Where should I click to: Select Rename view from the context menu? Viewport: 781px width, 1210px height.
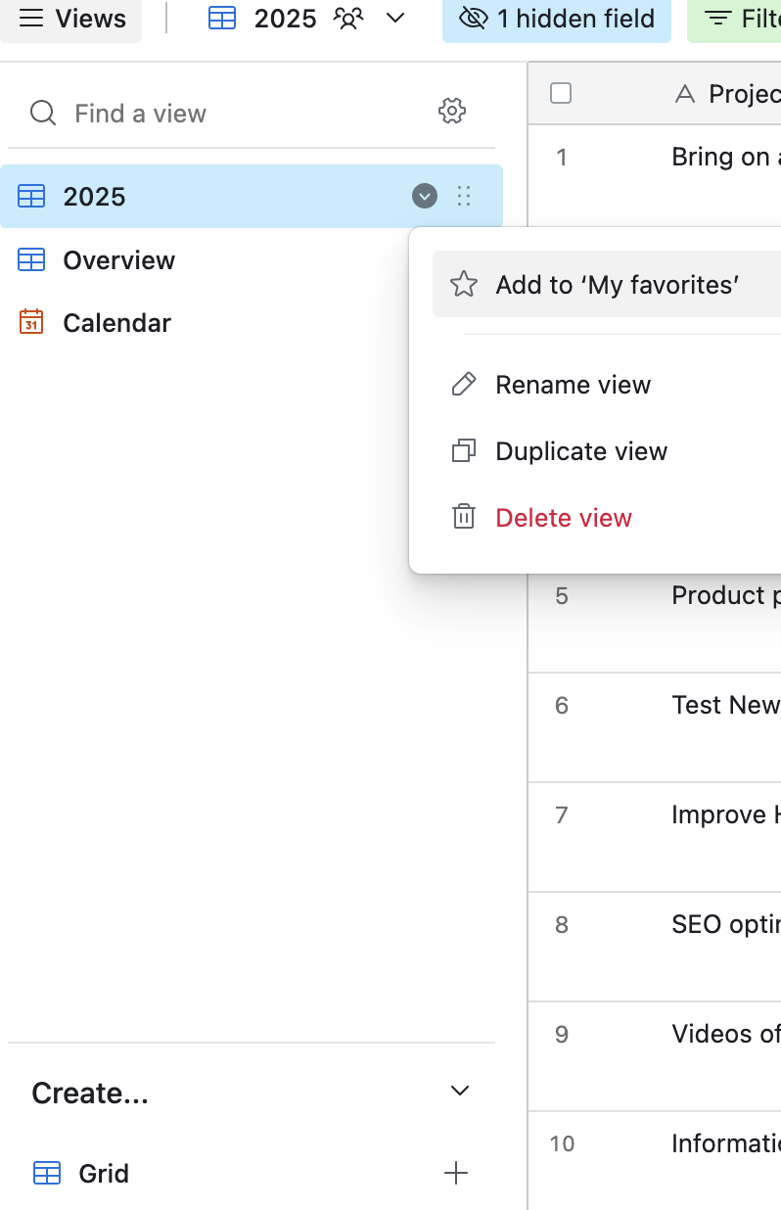[573, 385]
